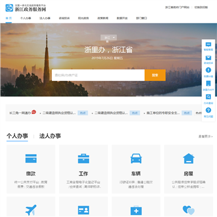This screenshot has height=217, width=217.
Task: Click the 工作 briefcase icon
Action: point(83,159)
